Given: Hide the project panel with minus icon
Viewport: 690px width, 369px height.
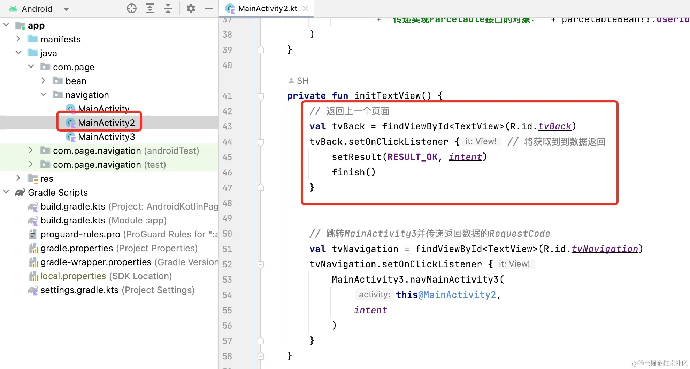Looking at the screenshot, I should pos(209,8).
